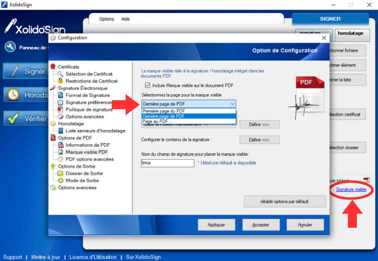Click the Dossier de Sortie folder icon

tap(60, 173)
